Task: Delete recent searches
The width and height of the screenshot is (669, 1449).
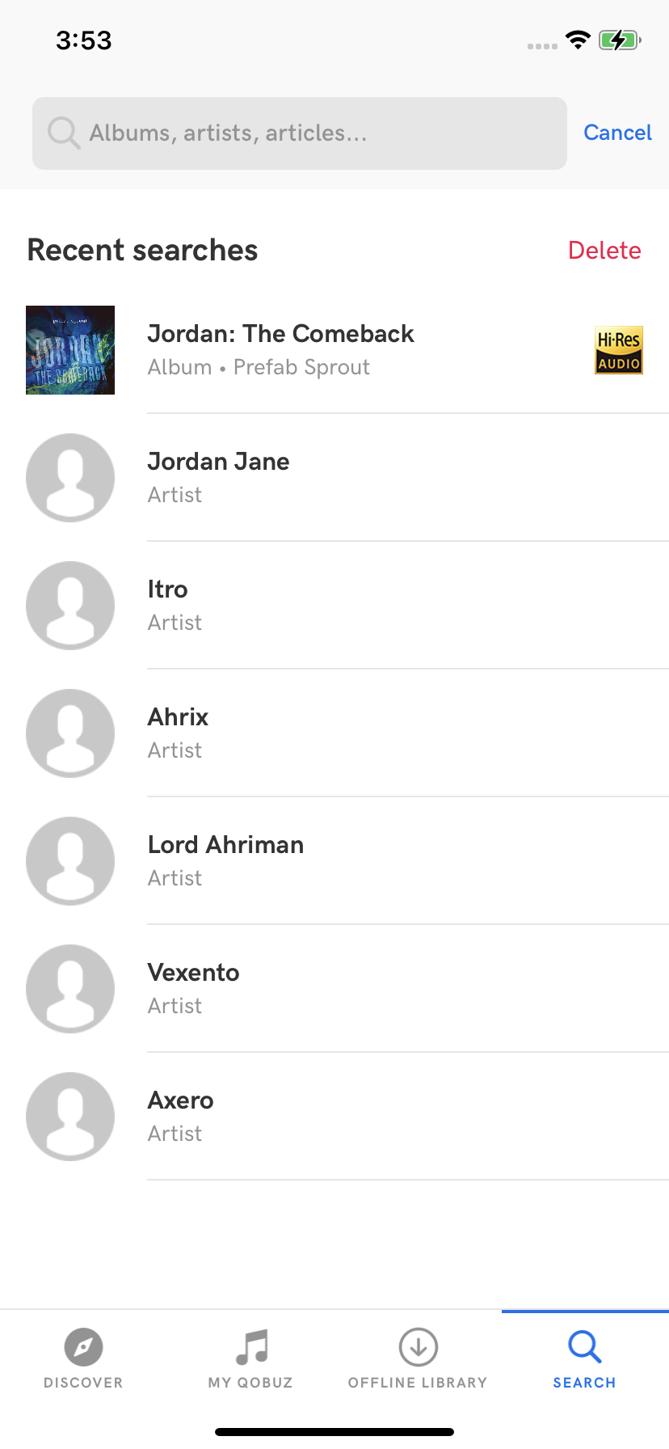Action: pyautogui.click(x=604, y=251)
